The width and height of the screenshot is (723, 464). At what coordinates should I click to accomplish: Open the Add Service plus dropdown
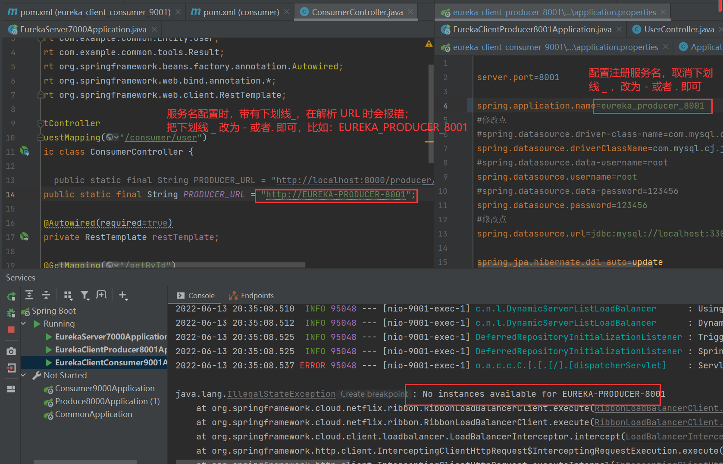(123, 295)
